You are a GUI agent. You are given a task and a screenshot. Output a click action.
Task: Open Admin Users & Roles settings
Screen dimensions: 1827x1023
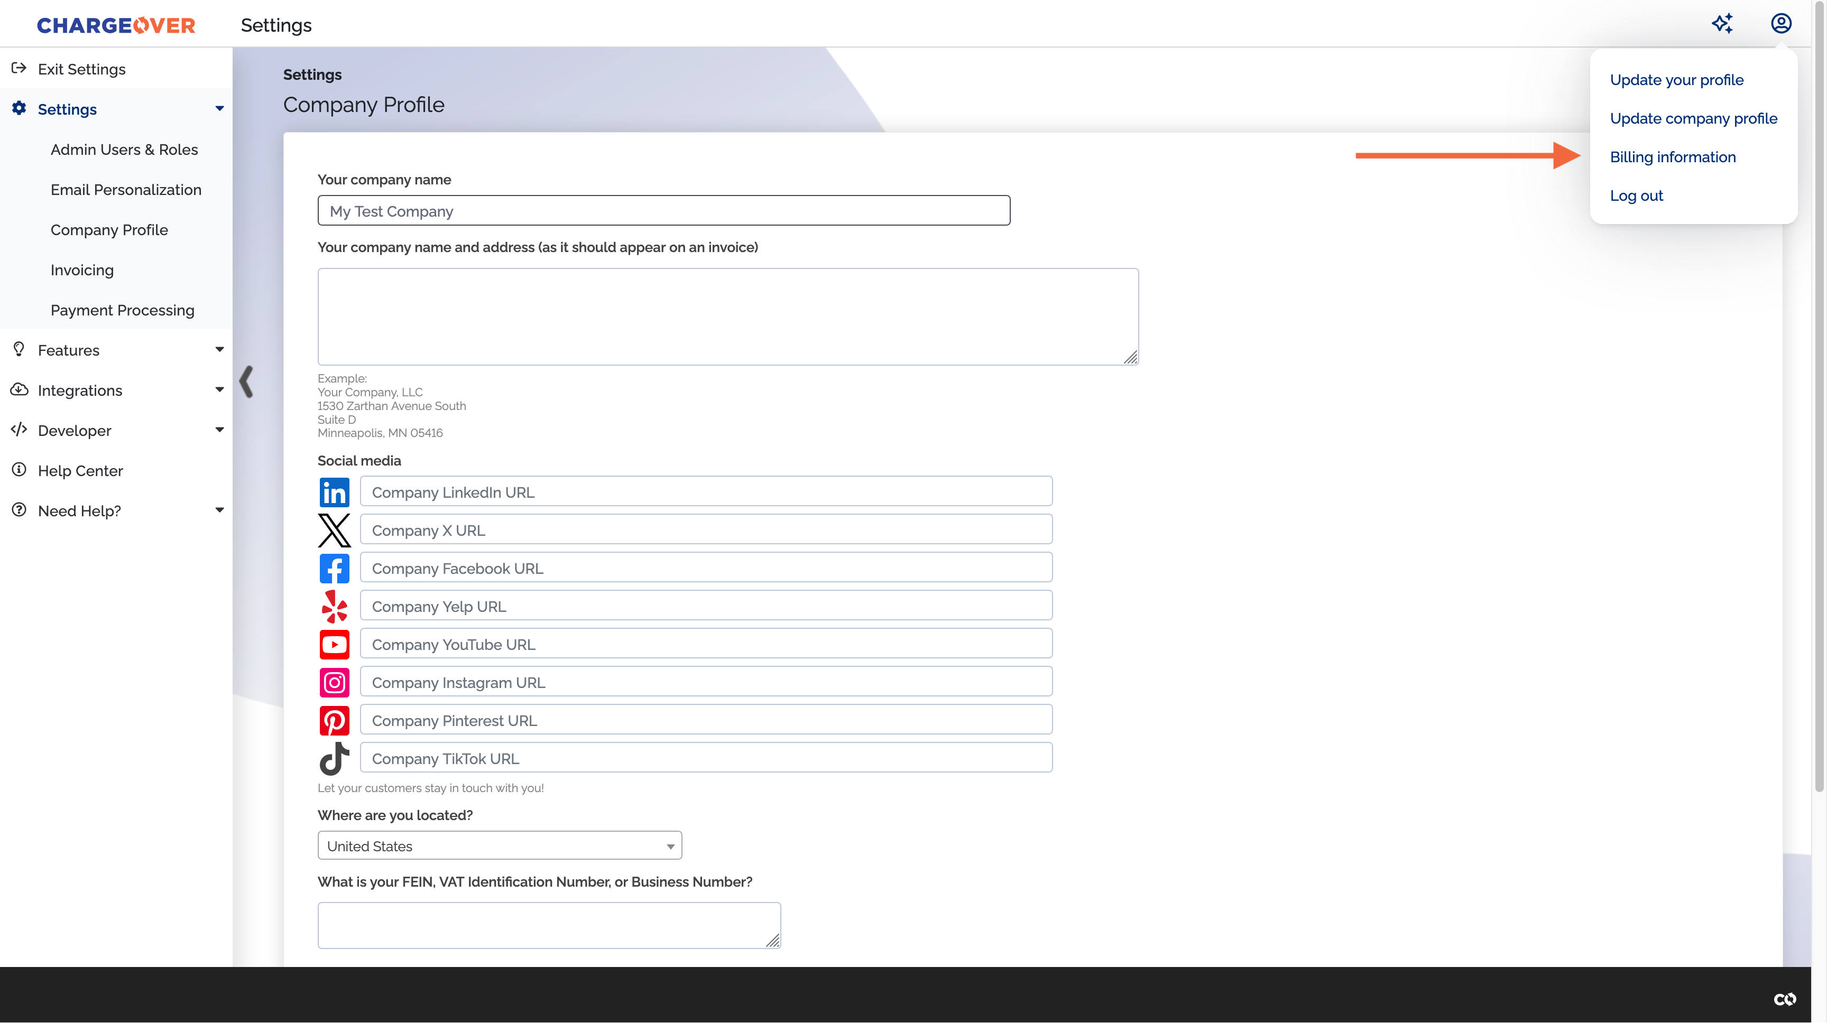(124, 150)
